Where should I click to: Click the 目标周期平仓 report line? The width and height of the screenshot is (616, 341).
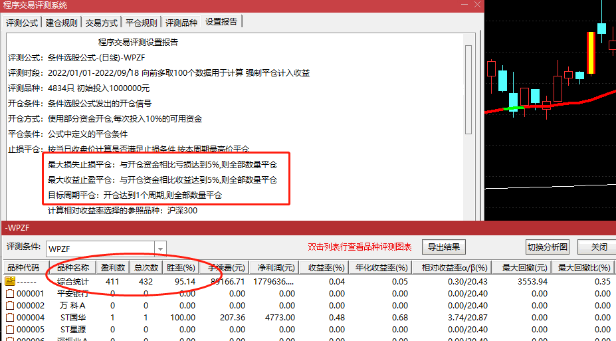[x=135, y=195]
